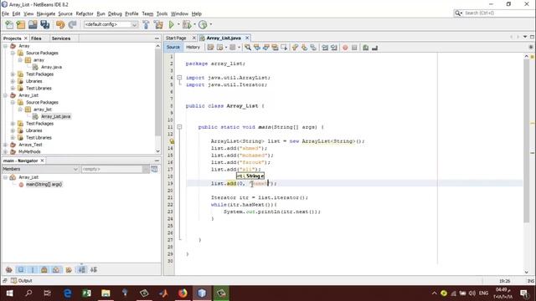Collapse the Array_List project node
Image resolution: width=536 pixels, height=301 pixels.
tap(6, 95)
